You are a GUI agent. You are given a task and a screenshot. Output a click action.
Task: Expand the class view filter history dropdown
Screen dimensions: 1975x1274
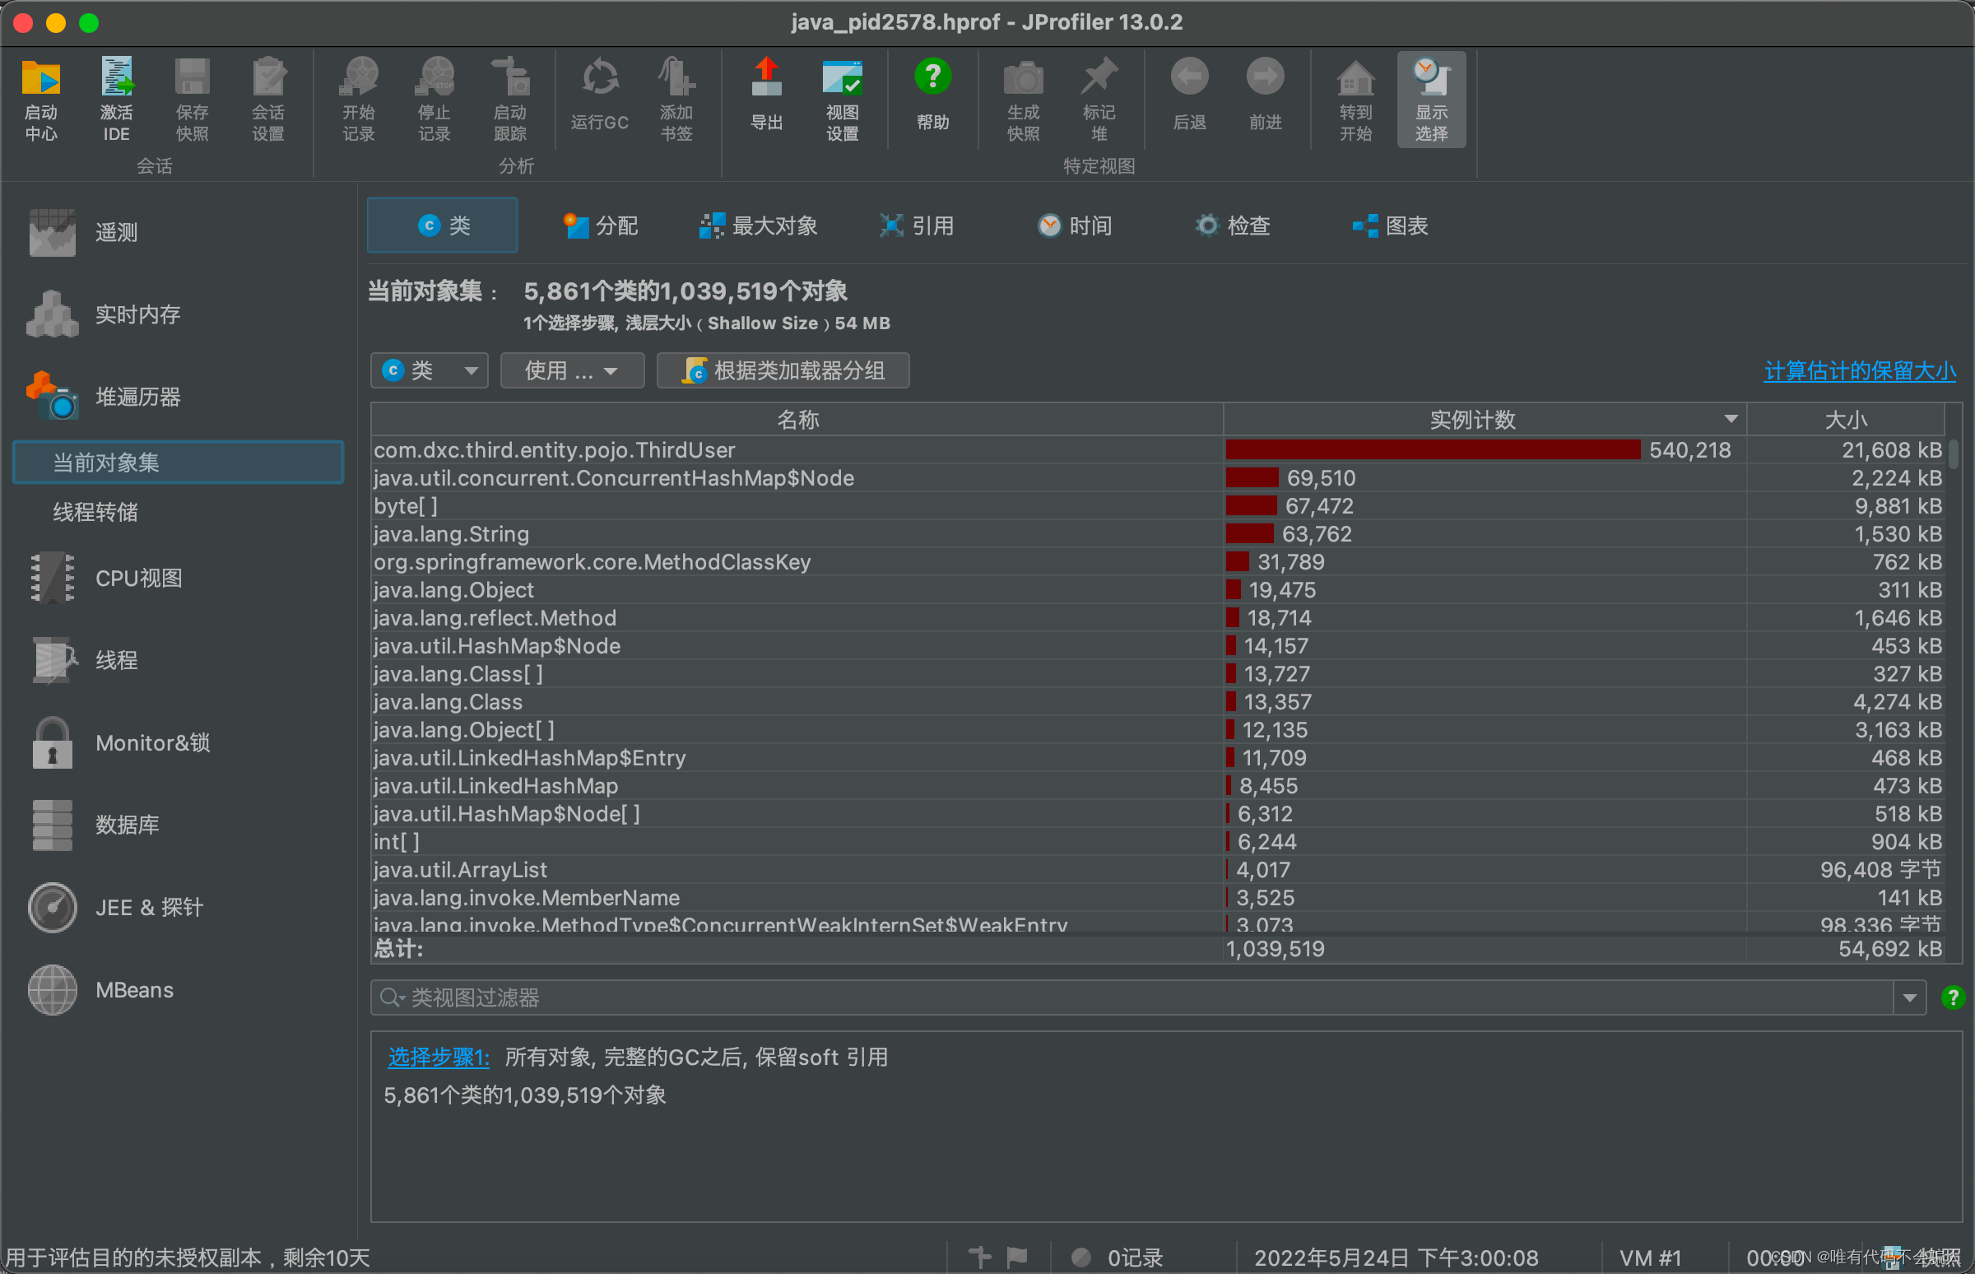click(1909, 997)
